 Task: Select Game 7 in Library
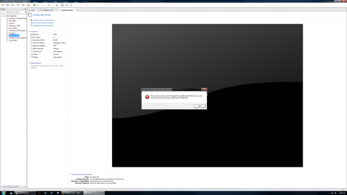click(x=12, y=23)
